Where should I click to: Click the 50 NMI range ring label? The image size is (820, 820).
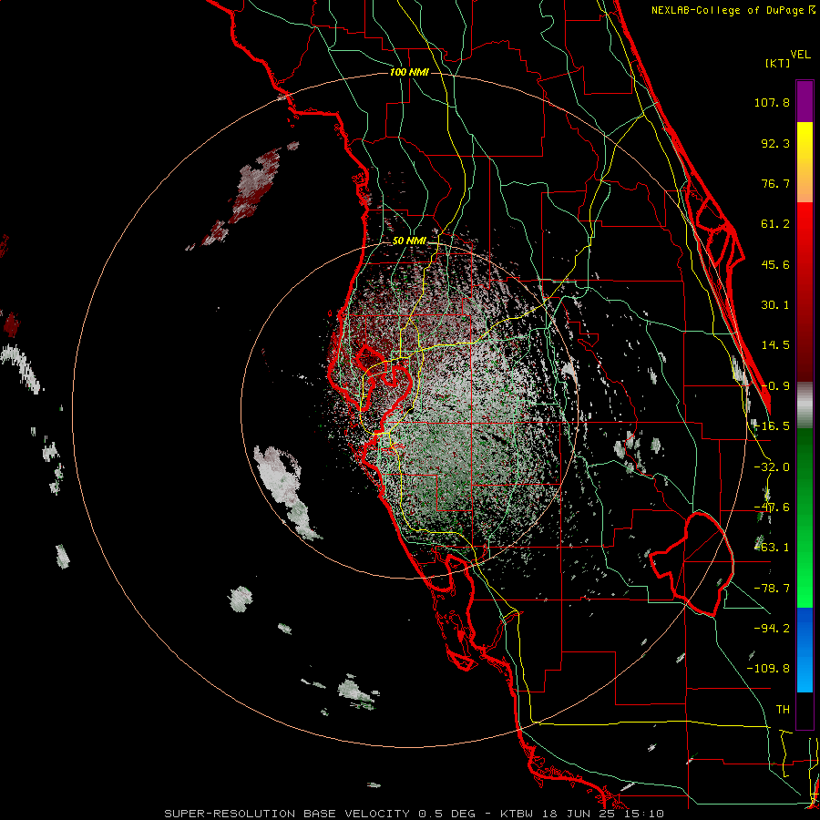coord(409,241)
